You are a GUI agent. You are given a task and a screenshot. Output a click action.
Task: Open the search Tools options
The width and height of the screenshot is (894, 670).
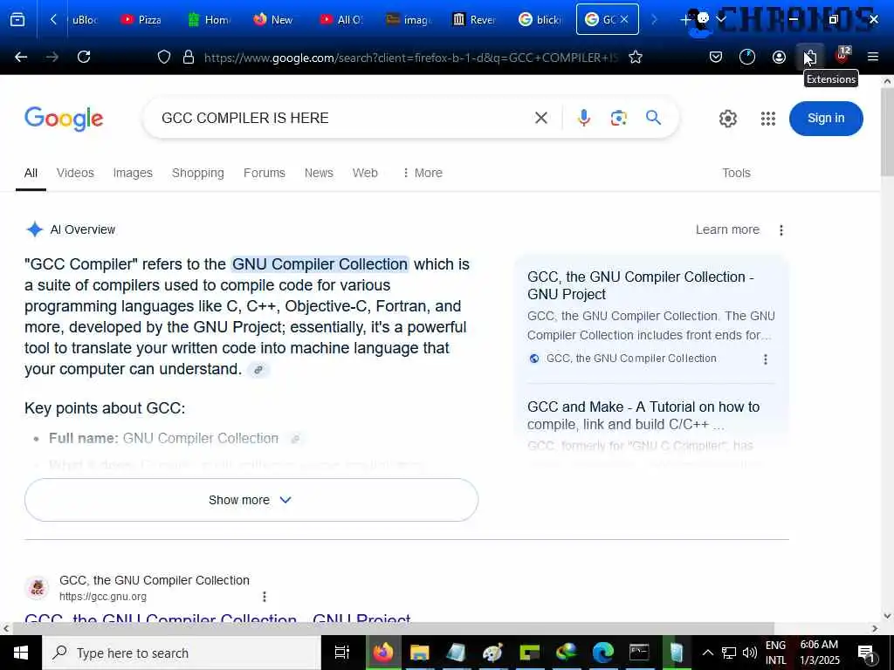pyautogui.click(x=736, y=173)
